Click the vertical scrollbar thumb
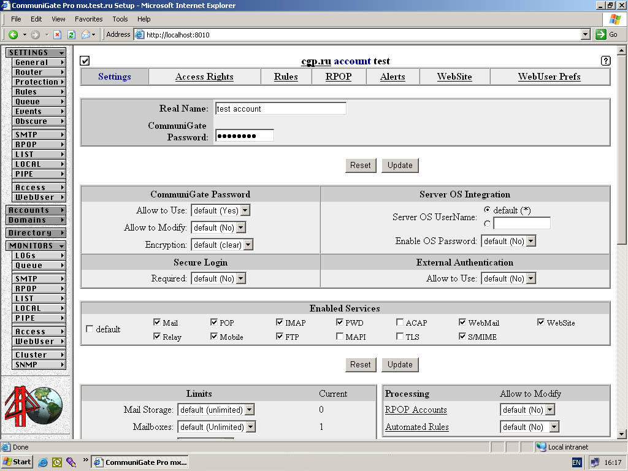 (621, 150)
